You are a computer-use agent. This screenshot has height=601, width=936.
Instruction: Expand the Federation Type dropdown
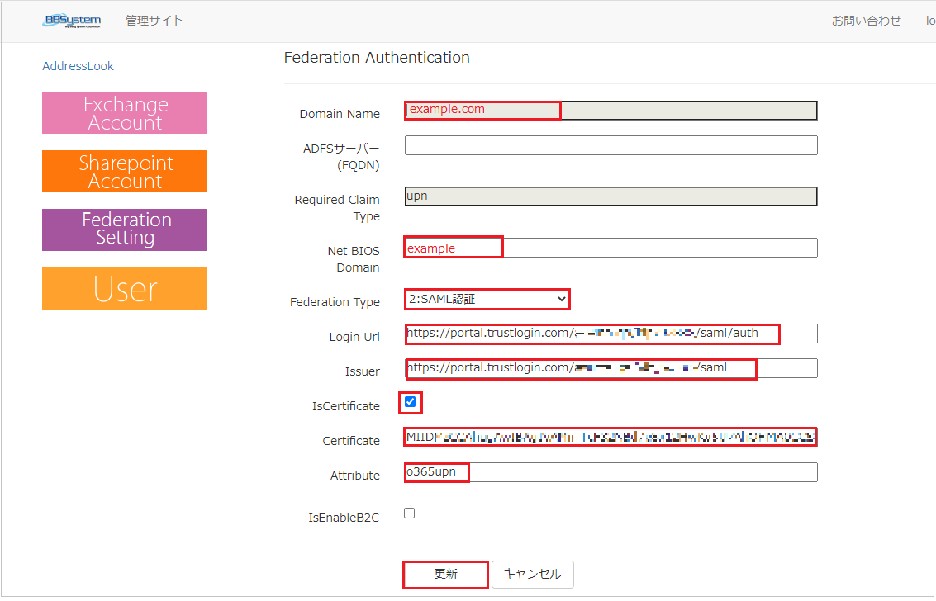pyautogui.click(x=487, y=299)
